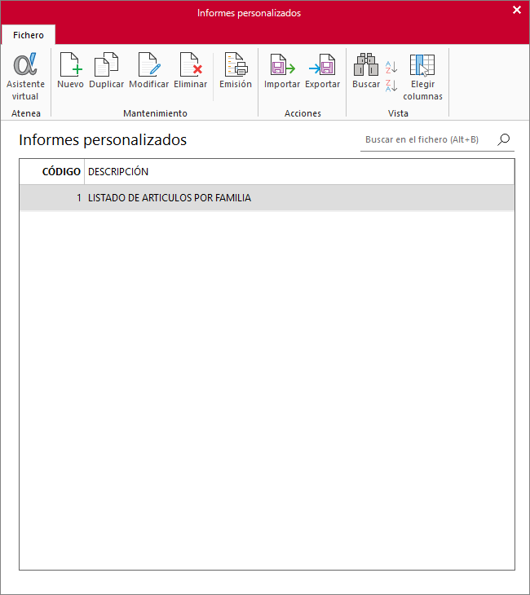This screenshot has height=595, width=530.
Task: Click Modificar to edit the report
Action: [149, 71]
